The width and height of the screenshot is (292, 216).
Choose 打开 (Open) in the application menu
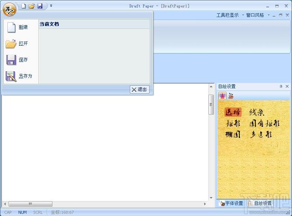21,43
